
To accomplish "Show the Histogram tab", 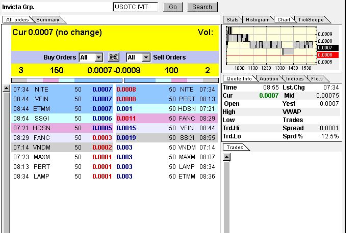I will tap(257, 20).
